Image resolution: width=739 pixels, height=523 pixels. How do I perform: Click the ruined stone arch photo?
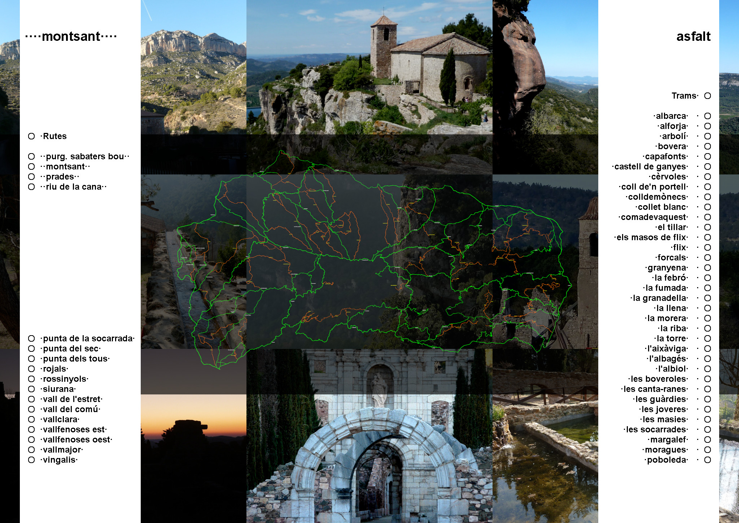369,459
